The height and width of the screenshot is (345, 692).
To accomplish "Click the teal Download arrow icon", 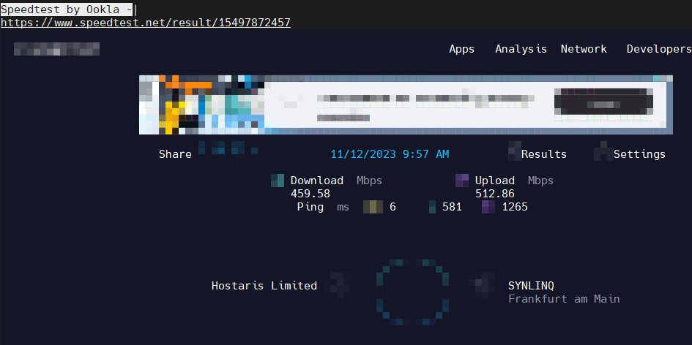I will pyautogui.click(x=278, y=181).
